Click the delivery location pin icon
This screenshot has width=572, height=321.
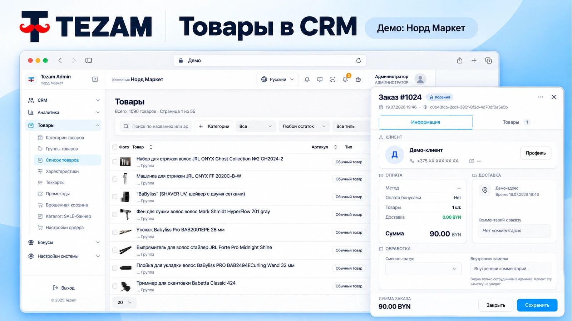pyautogui.click(x=485, y=190)
